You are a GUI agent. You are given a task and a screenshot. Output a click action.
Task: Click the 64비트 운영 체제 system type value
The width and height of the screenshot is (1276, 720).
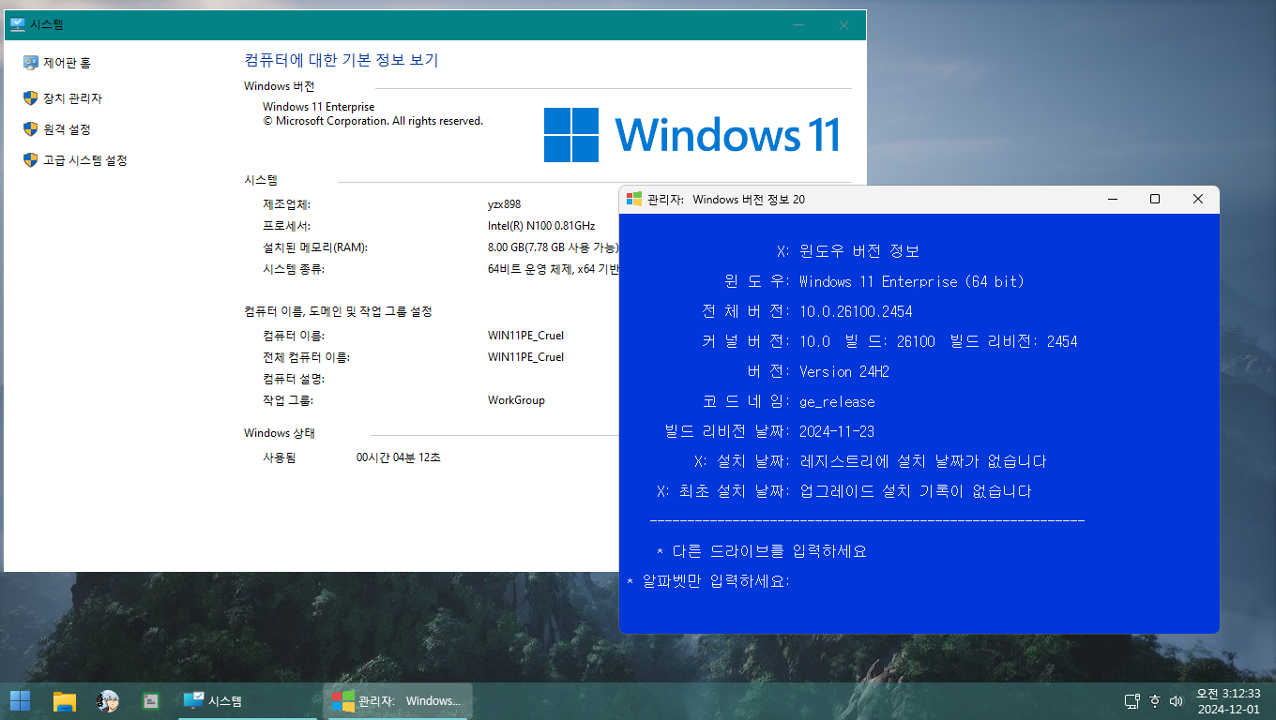pos(554,269)
